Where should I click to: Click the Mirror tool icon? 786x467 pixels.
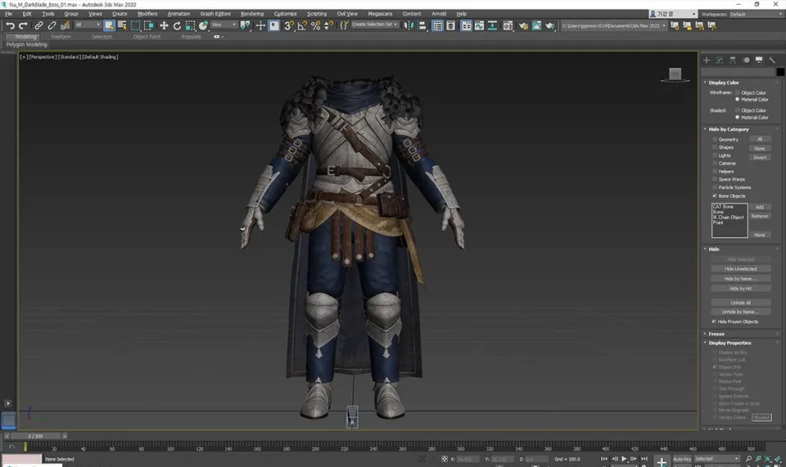[409, 25]
